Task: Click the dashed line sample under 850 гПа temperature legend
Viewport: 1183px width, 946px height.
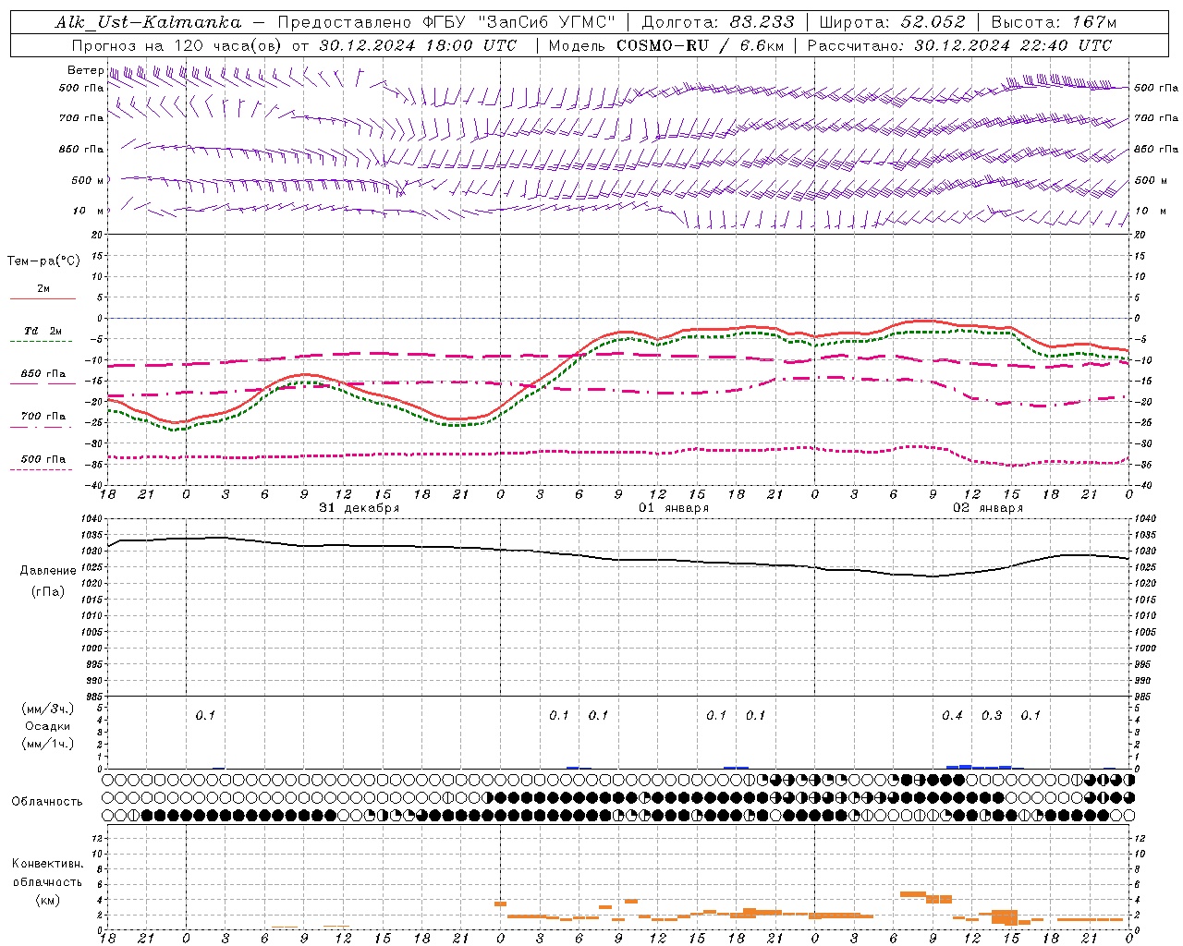Action: 42,383
